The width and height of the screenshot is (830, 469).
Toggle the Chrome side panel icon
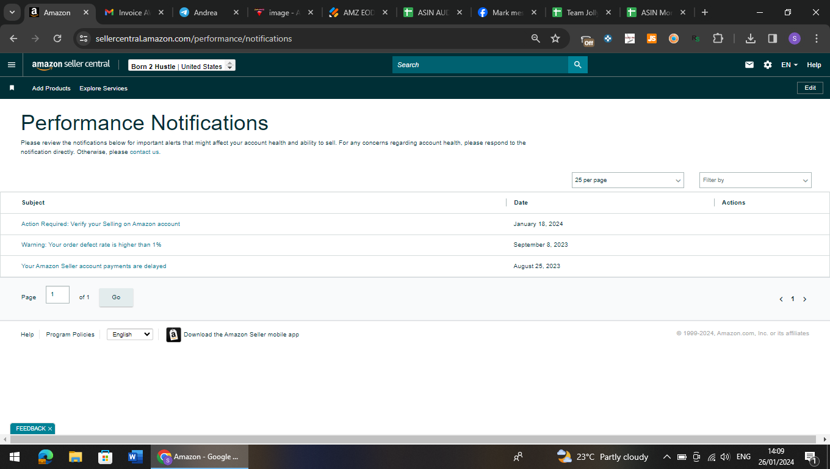point(773,38)
